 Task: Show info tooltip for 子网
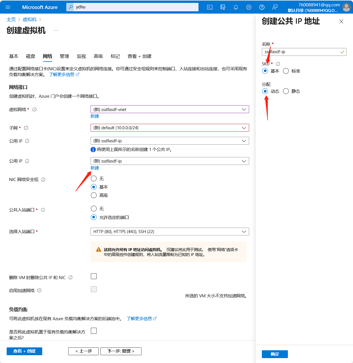pyautogui.click(x=26, y=128)
